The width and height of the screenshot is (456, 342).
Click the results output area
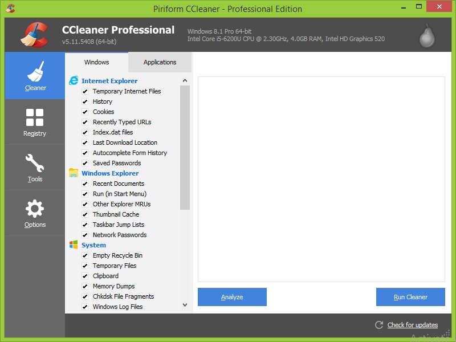pyautogui.click(x=321, y=179)
